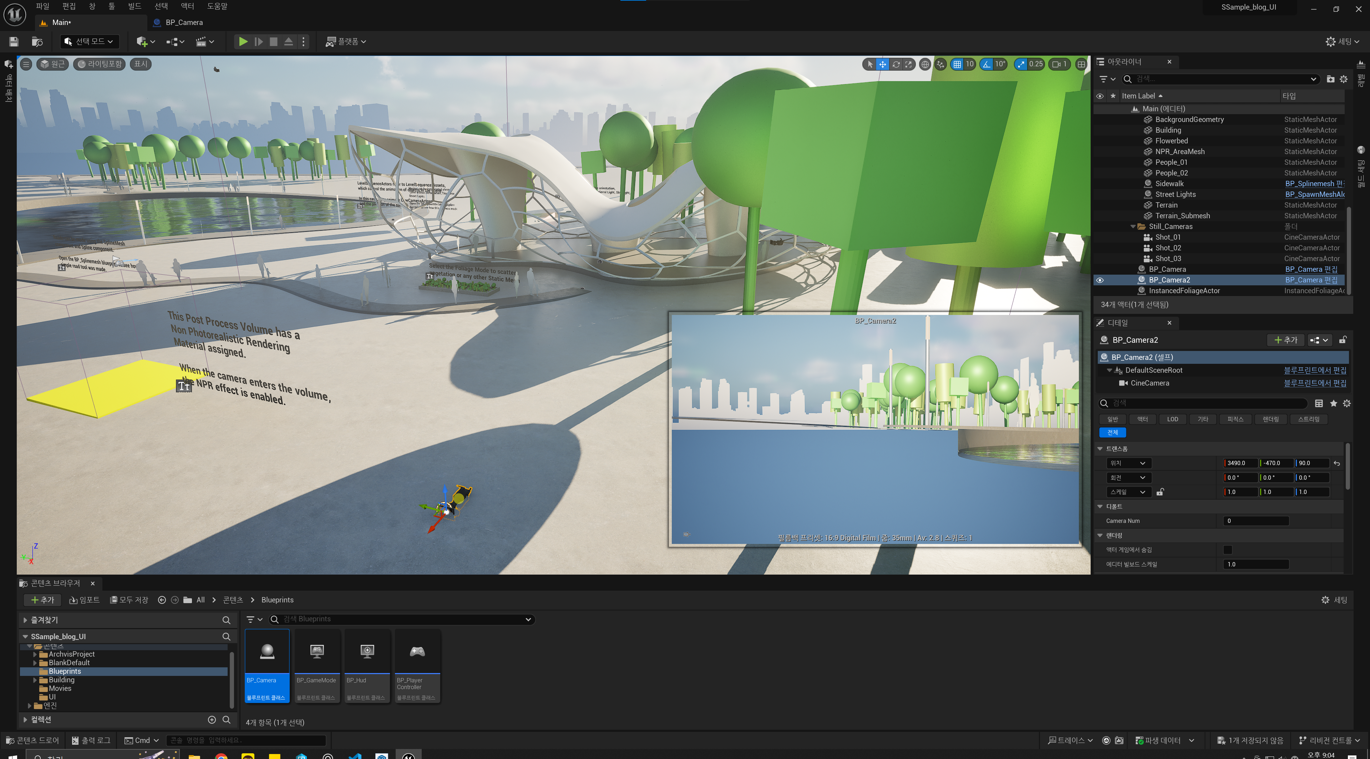This screenshot has height=759, width=1370.
Task: Click the viewport hamburger options icon
Action: [x=26, y=64]
